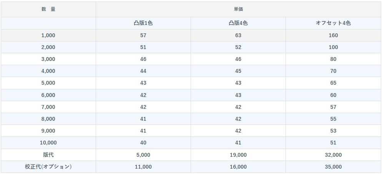Select the 160 price cell
Screen dimensions: 382x174
pos(333,35)
